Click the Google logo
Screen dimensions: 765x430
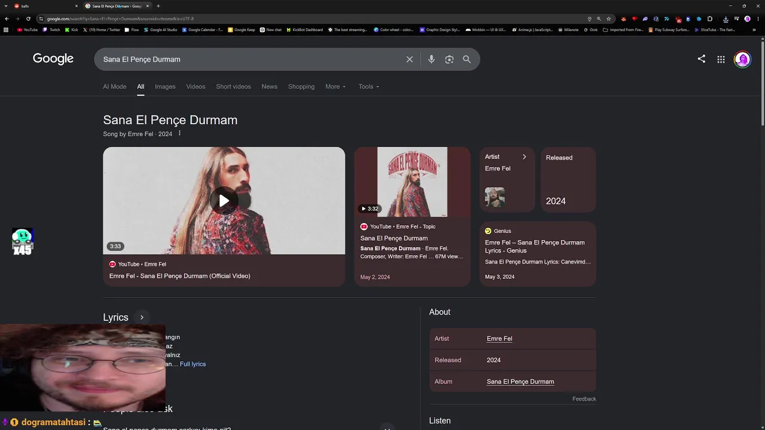[53, 59]
